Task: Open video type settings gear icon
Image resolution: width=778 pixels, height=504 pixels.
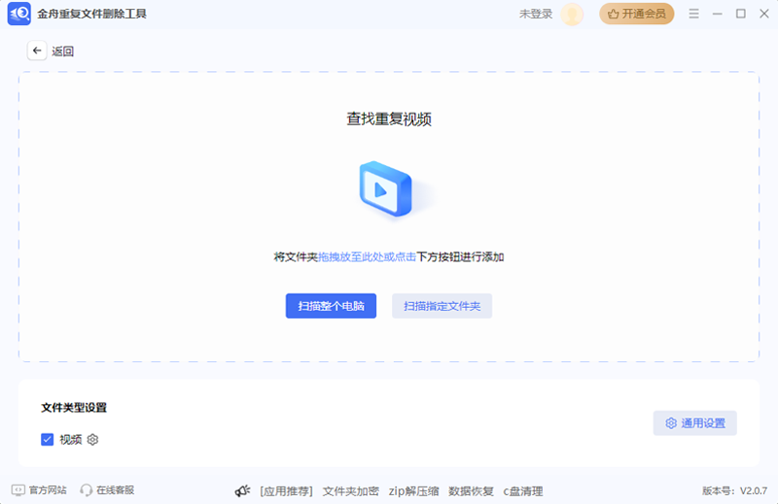Action: click(92, 440)
